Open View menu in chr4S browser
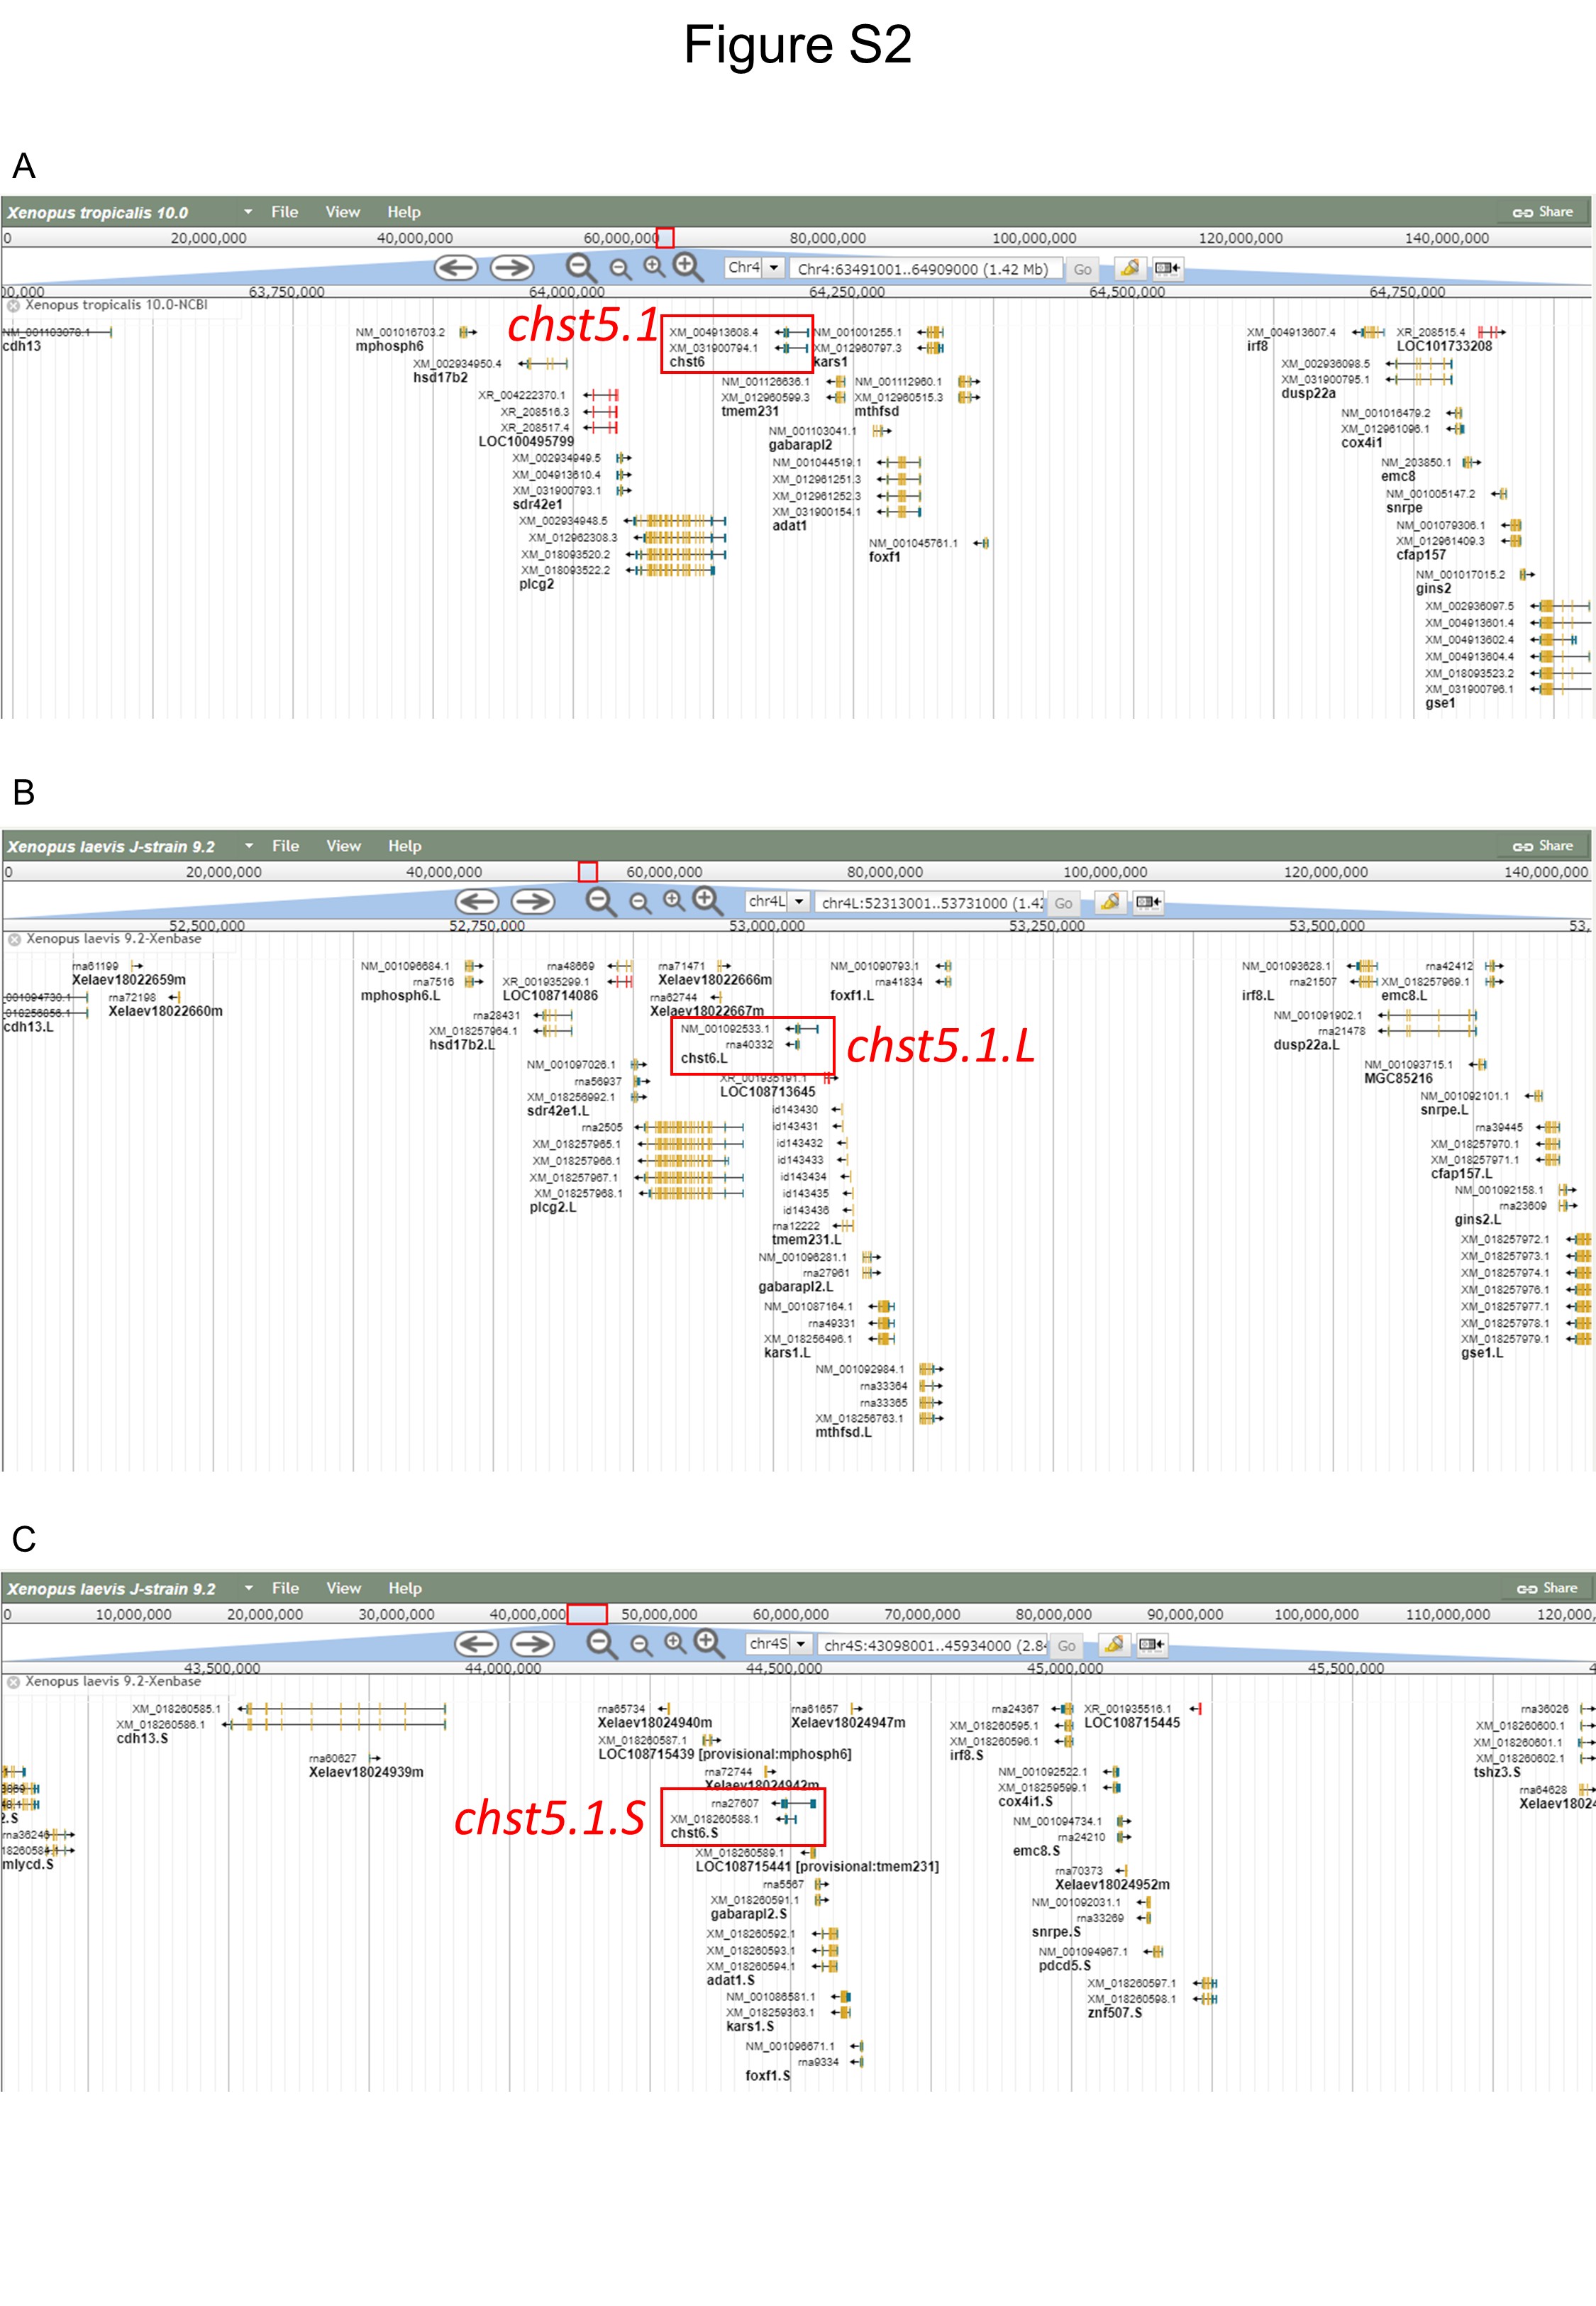 (343, 1588)
